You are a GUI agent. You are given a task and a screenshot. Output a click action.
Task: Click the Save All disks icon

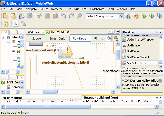(30, 16)
